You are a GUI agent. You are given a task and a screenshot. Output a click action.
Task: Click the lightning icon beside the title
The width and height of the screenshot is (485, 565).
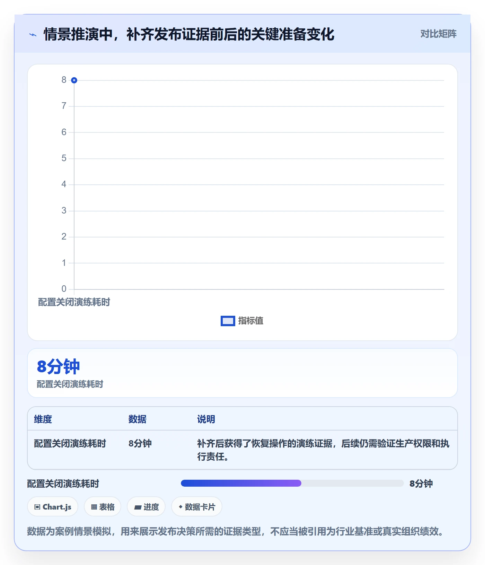33,35
